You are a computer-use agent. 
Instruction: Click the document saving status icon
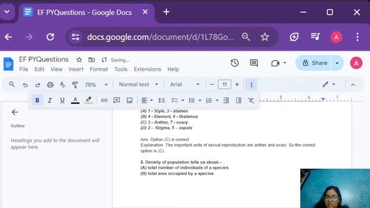104,60
